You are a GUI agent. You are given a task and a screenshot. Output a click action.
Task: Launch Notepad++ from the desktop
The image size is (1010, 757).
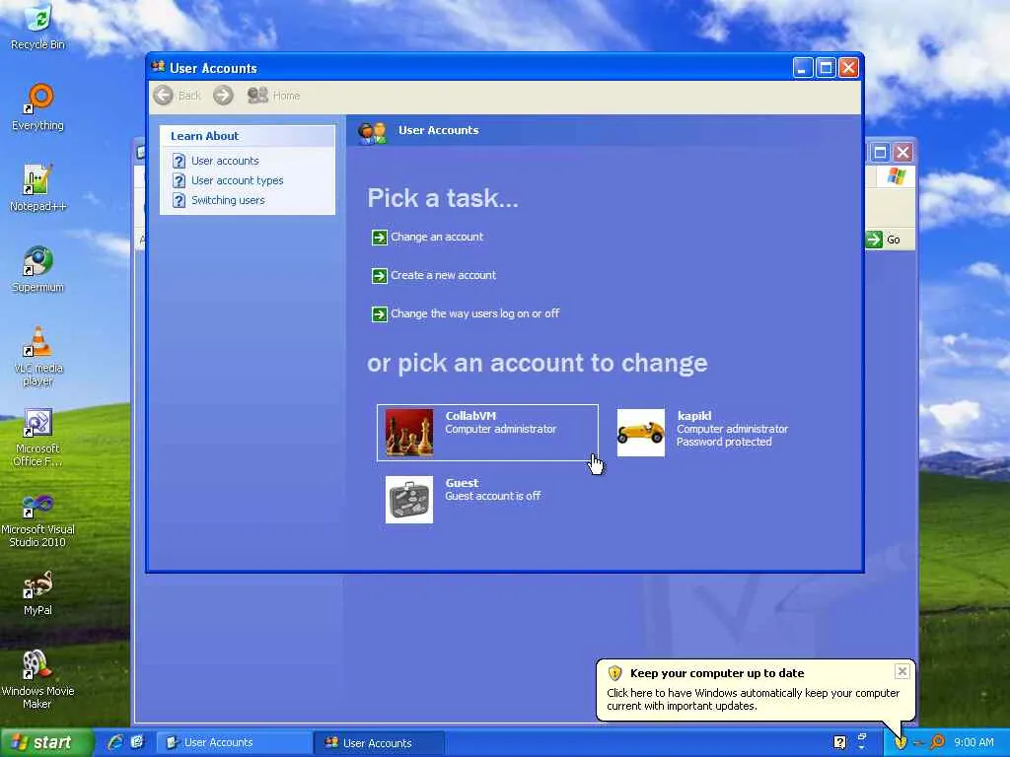(x=38, y=188)
